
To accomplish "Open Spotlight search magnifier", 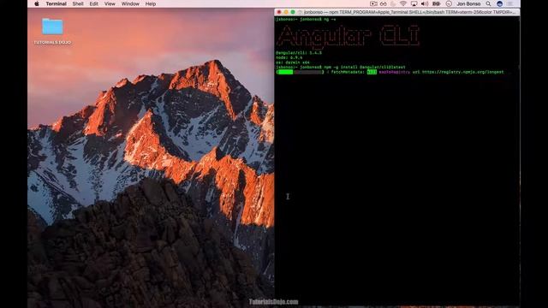I will pyautogui.click(x=488, y=3).
